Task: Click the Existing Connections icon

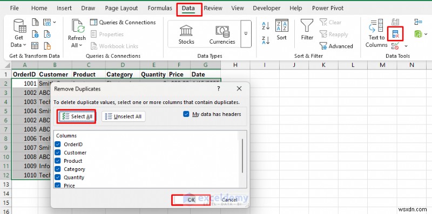Action: [48, 45]
